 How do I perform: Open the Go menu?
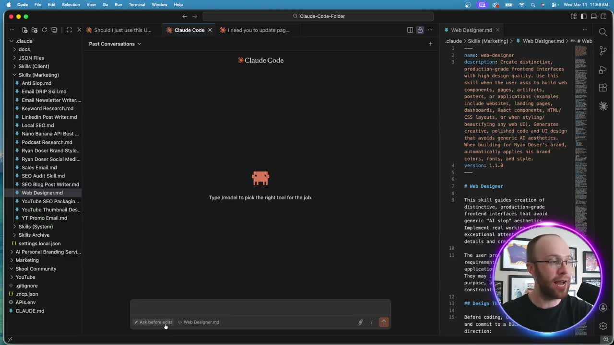[105, 4]
